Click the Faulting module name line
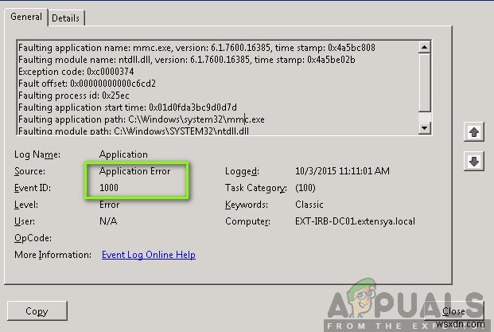The image size is (494, 332). 186,60
